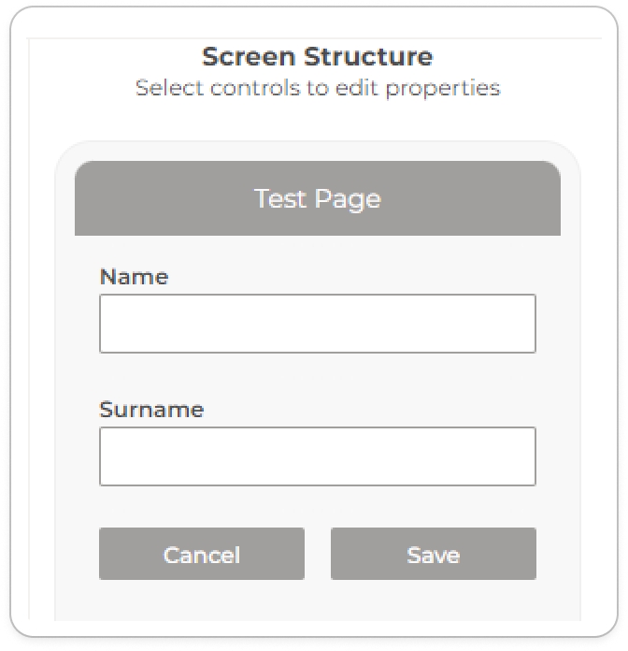628x651 pixels.
Task: Click the word 'Name' above first field
Action: 134,277
